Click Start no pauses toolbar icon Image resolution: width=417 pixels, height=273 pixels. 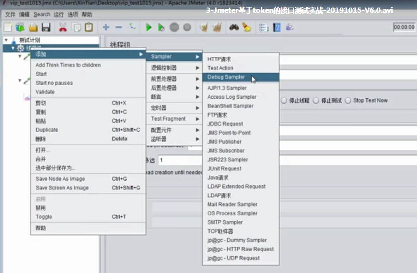pyautogui.click(x=161, y=27)
